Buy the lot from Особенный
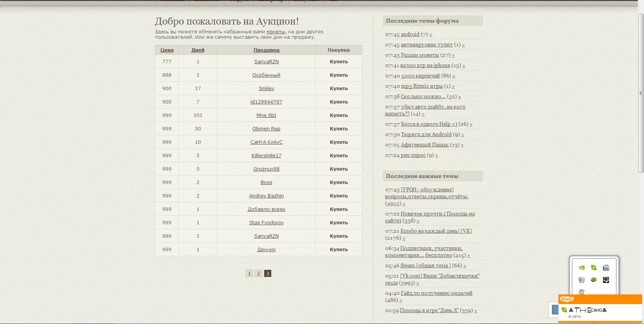The width and height of the screenshot is (644, 324). 339,75
